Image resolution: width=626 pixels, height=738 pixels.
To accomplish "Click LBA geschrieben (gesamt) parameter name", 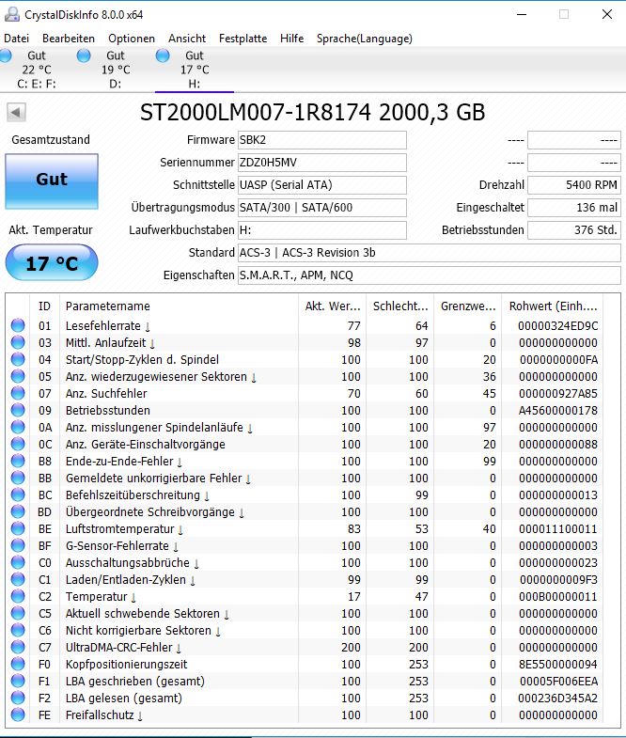I will point(135,681).
